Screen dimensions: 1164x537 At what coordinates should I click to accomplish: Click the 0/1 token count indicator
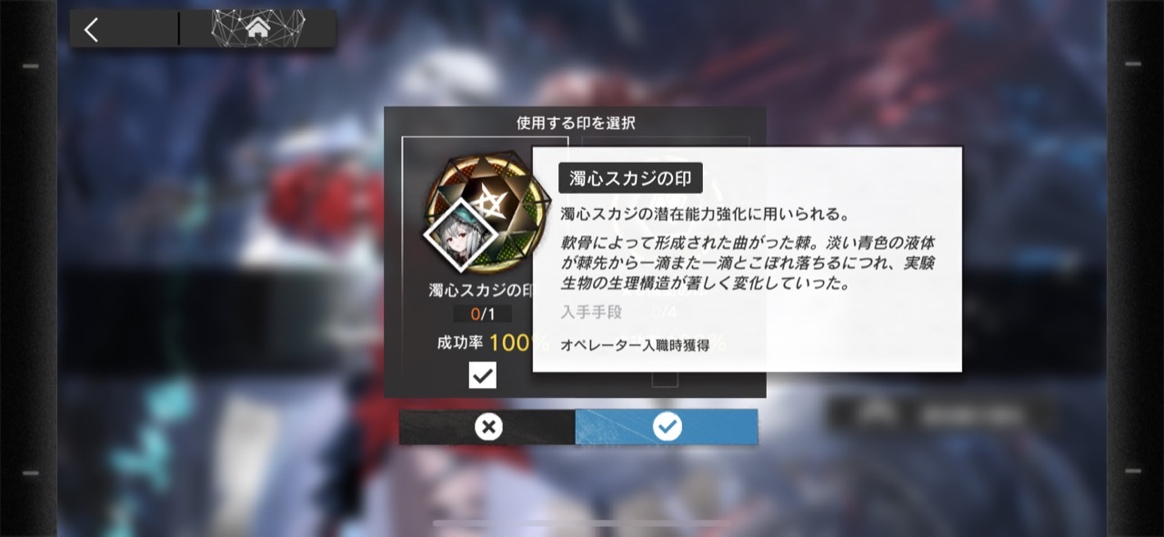(483, 313)
